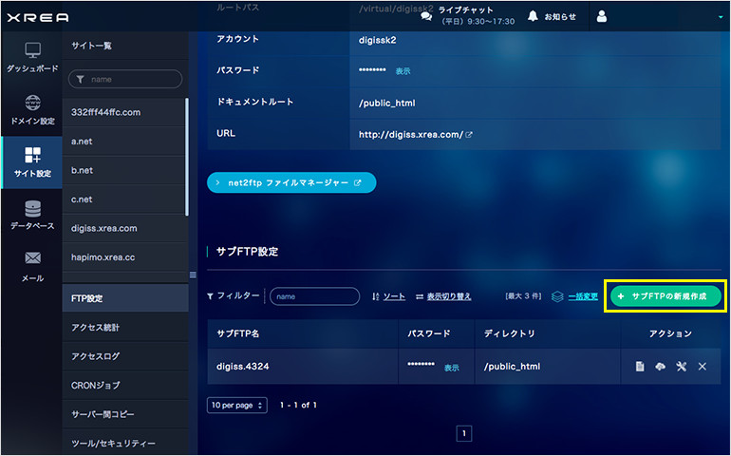Open the ソート sort options
This screenshot has width=731, height=456.
[x=389, y=296]
